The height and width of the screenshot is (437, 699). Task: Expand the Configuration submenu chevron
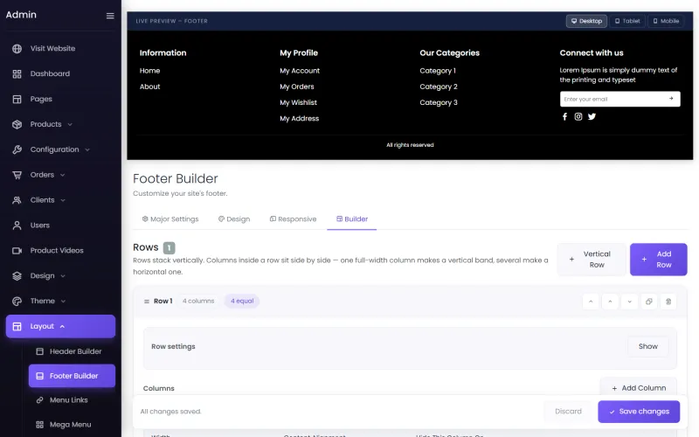[87, 149]
